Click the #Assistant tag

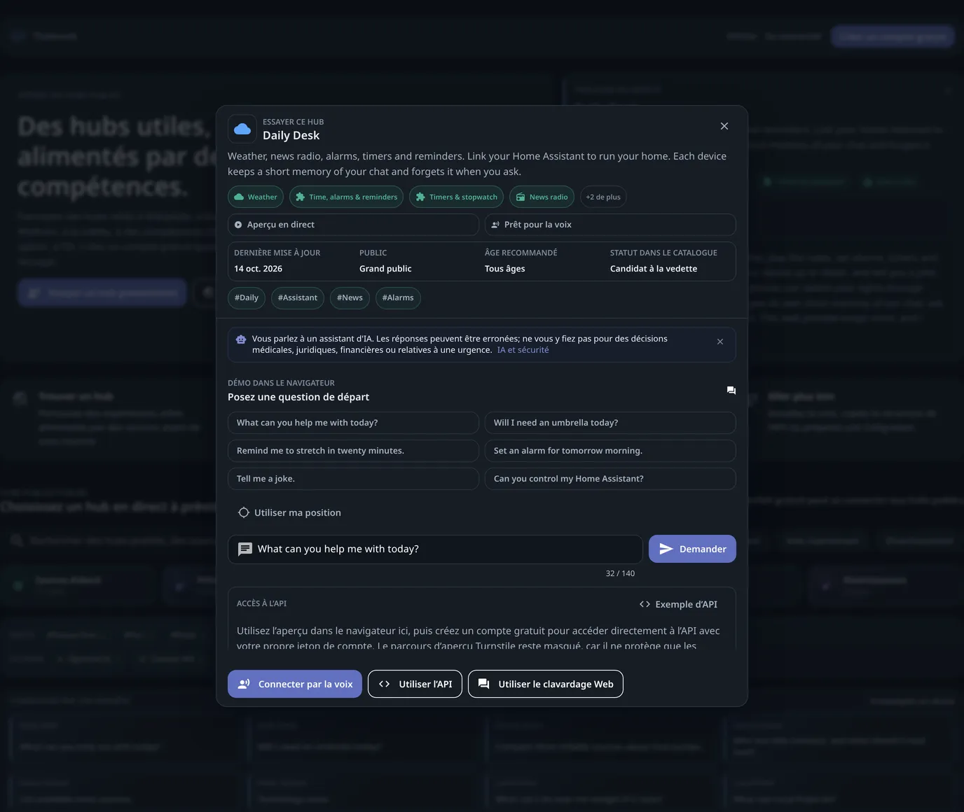pyautogui.click(x=298, y=297)
